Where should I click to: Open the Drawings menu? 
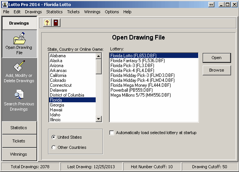[33, 12]
